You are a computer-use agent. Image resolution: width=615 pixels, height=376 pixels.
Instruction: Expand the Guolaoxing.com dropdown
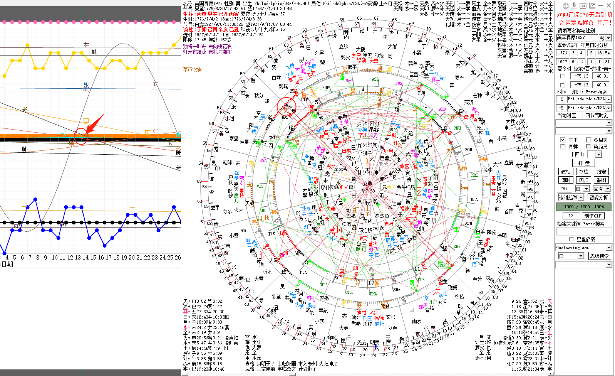tap(608, 248)
